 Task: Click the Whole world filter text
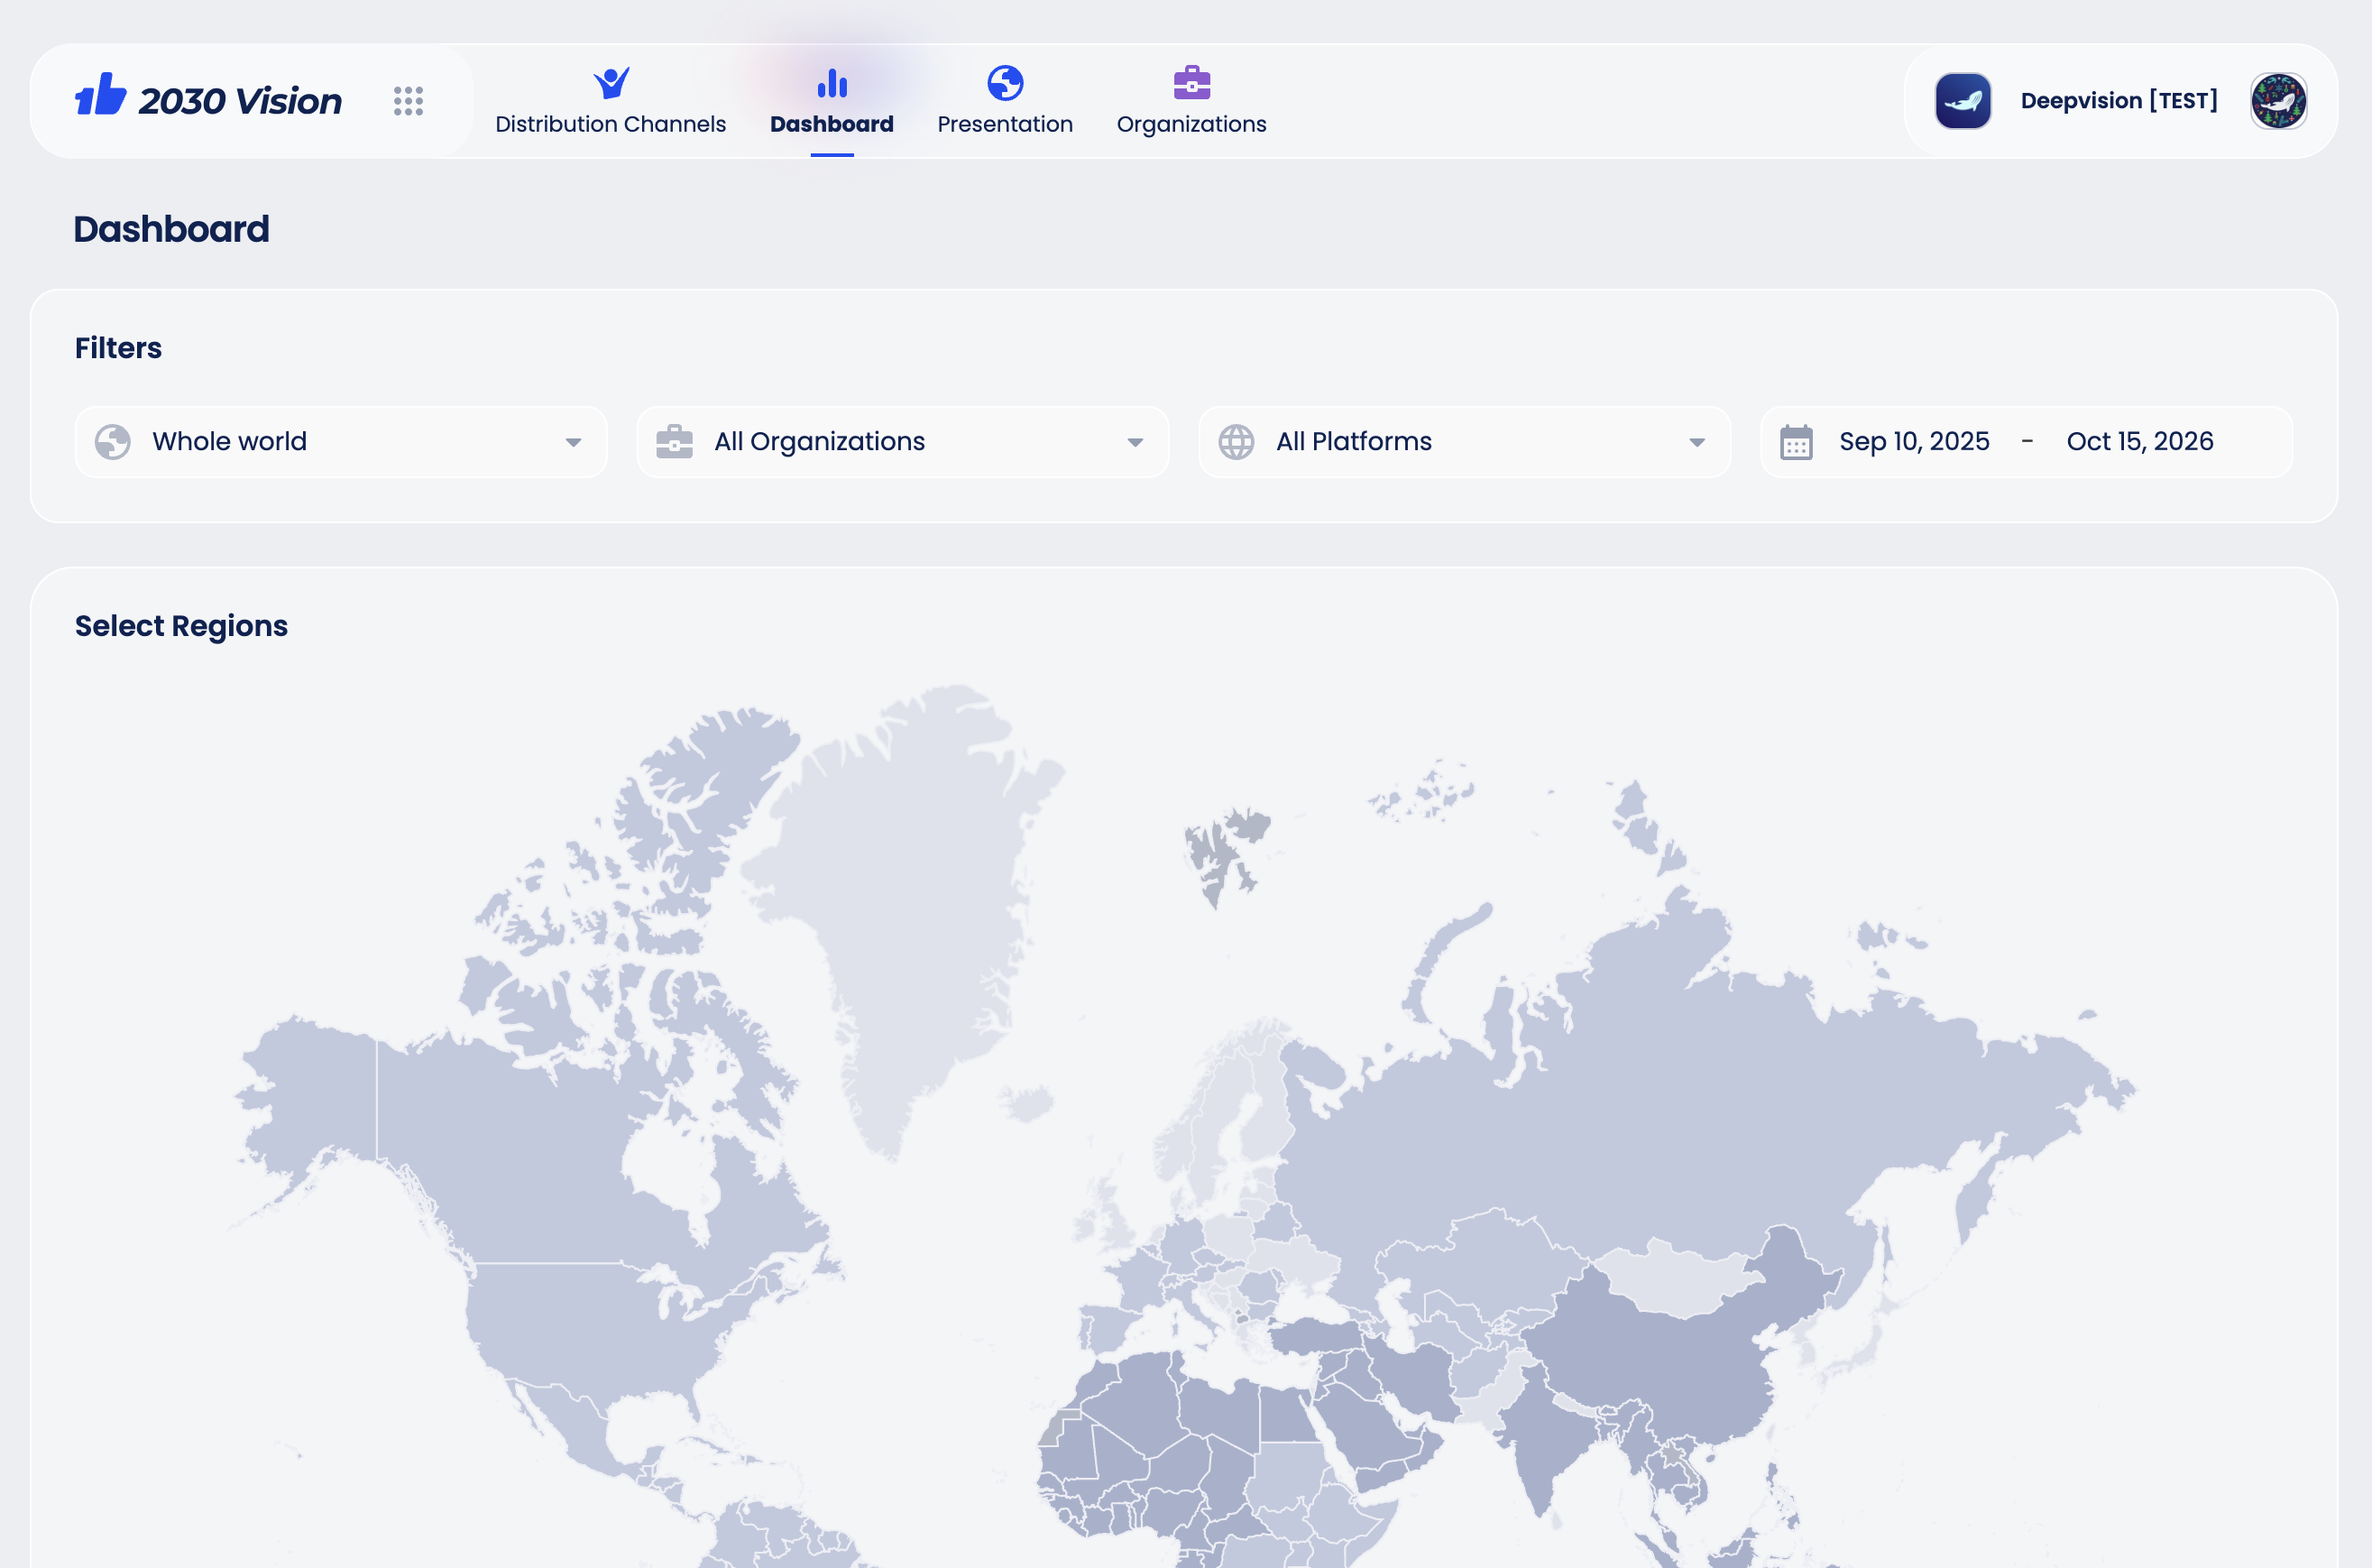(x=230, y=442)
